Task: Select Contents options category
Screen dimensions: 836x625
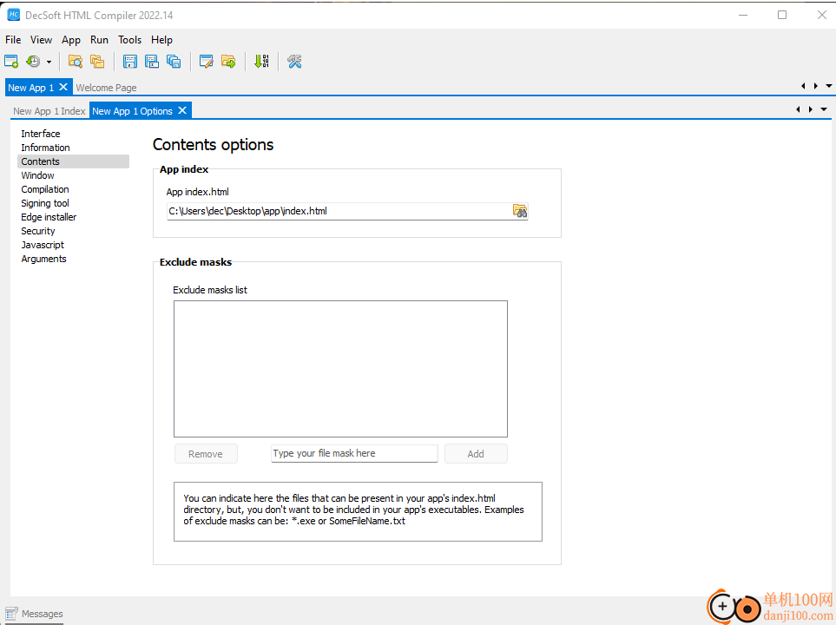Action: point(73,161)
